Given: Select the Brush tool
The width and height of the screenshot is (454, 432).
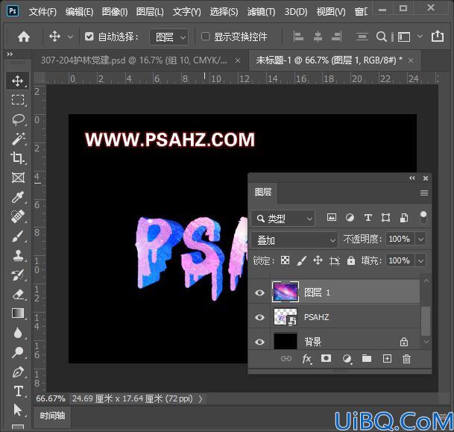Looking at the screenshot, I should (18, 236).
